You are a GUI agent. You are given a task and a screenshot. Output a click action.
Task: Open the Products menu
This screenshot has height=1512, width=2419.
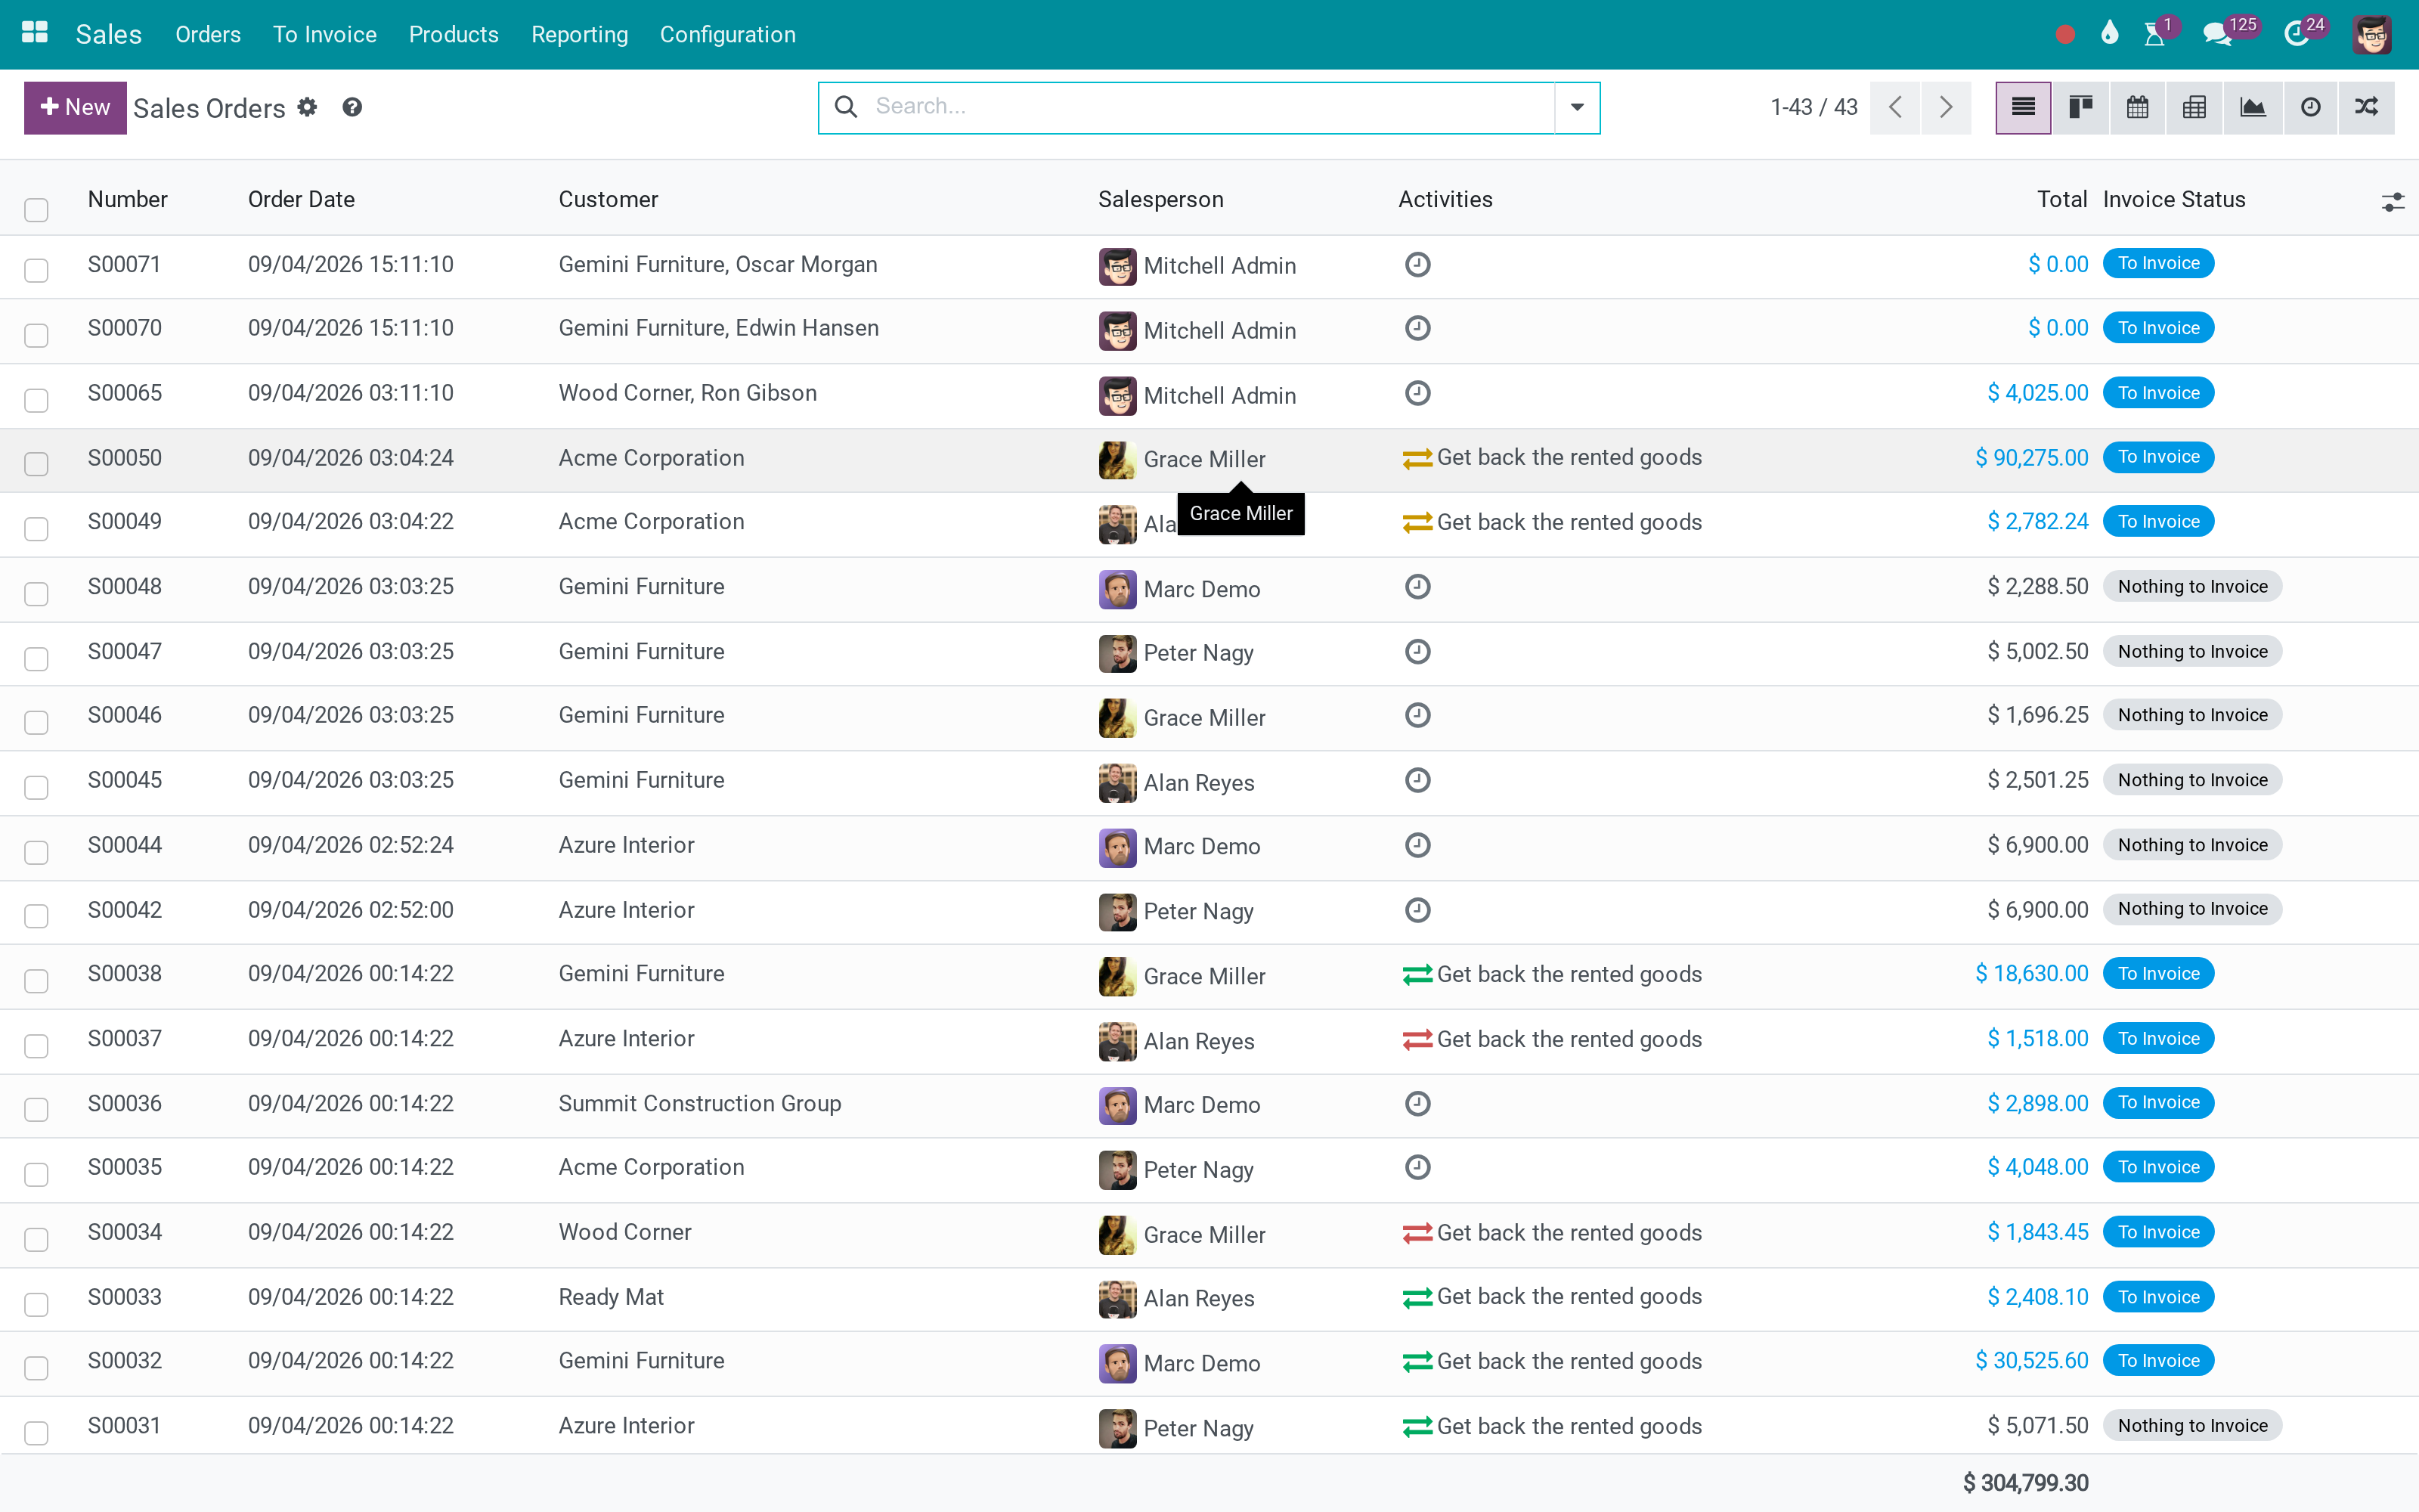click(453, 34)
